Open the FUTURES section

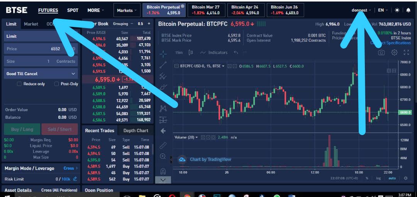point(48,10)
